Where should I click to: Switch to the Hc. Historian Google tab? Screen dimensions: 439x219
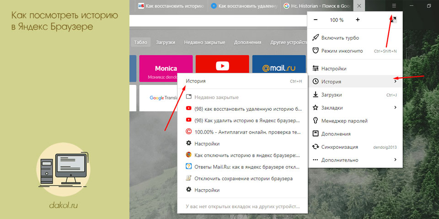pyautogui.click(x=316, y=5)
